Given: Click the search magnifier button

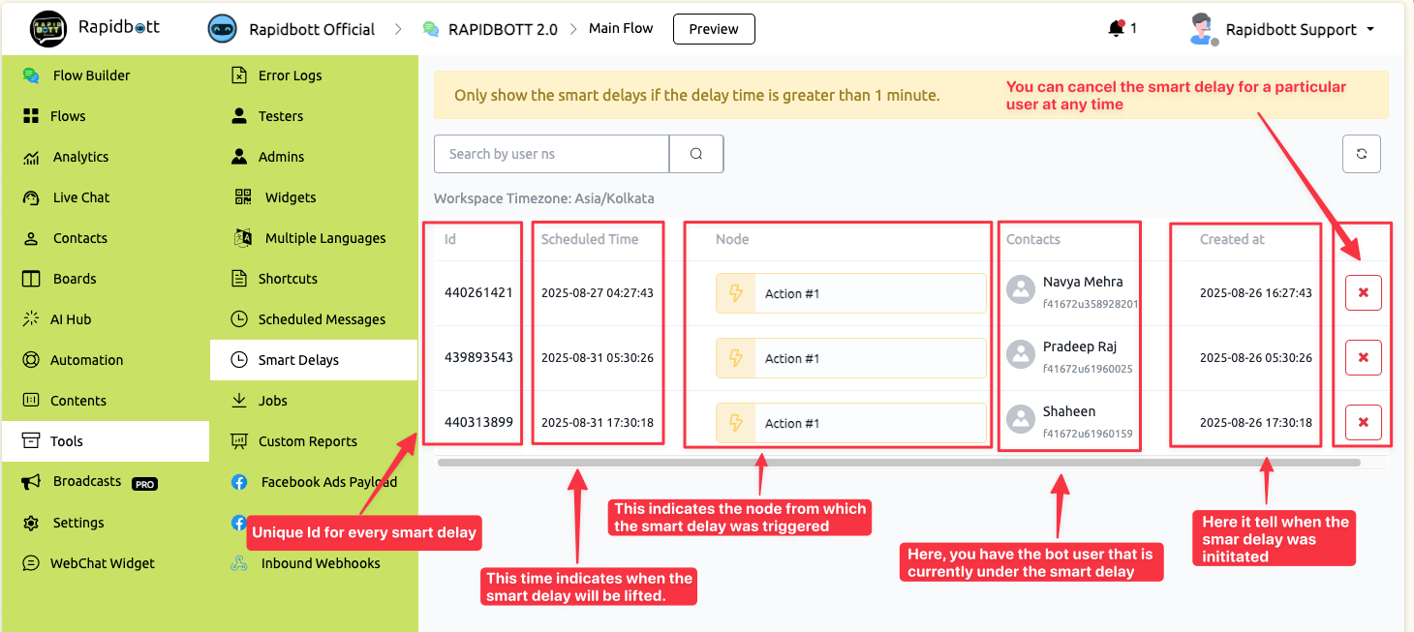Looking at the screenshot, I should pyautogui.click(x=696, y=154).
